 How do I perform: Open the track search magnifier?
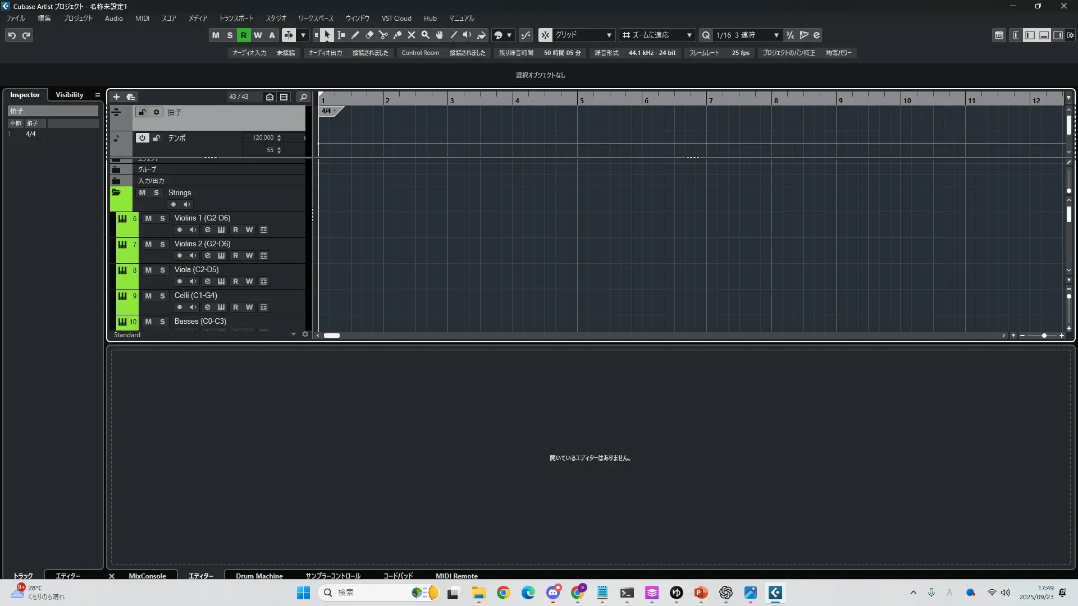pyautogui.click(x=303, y=97)
